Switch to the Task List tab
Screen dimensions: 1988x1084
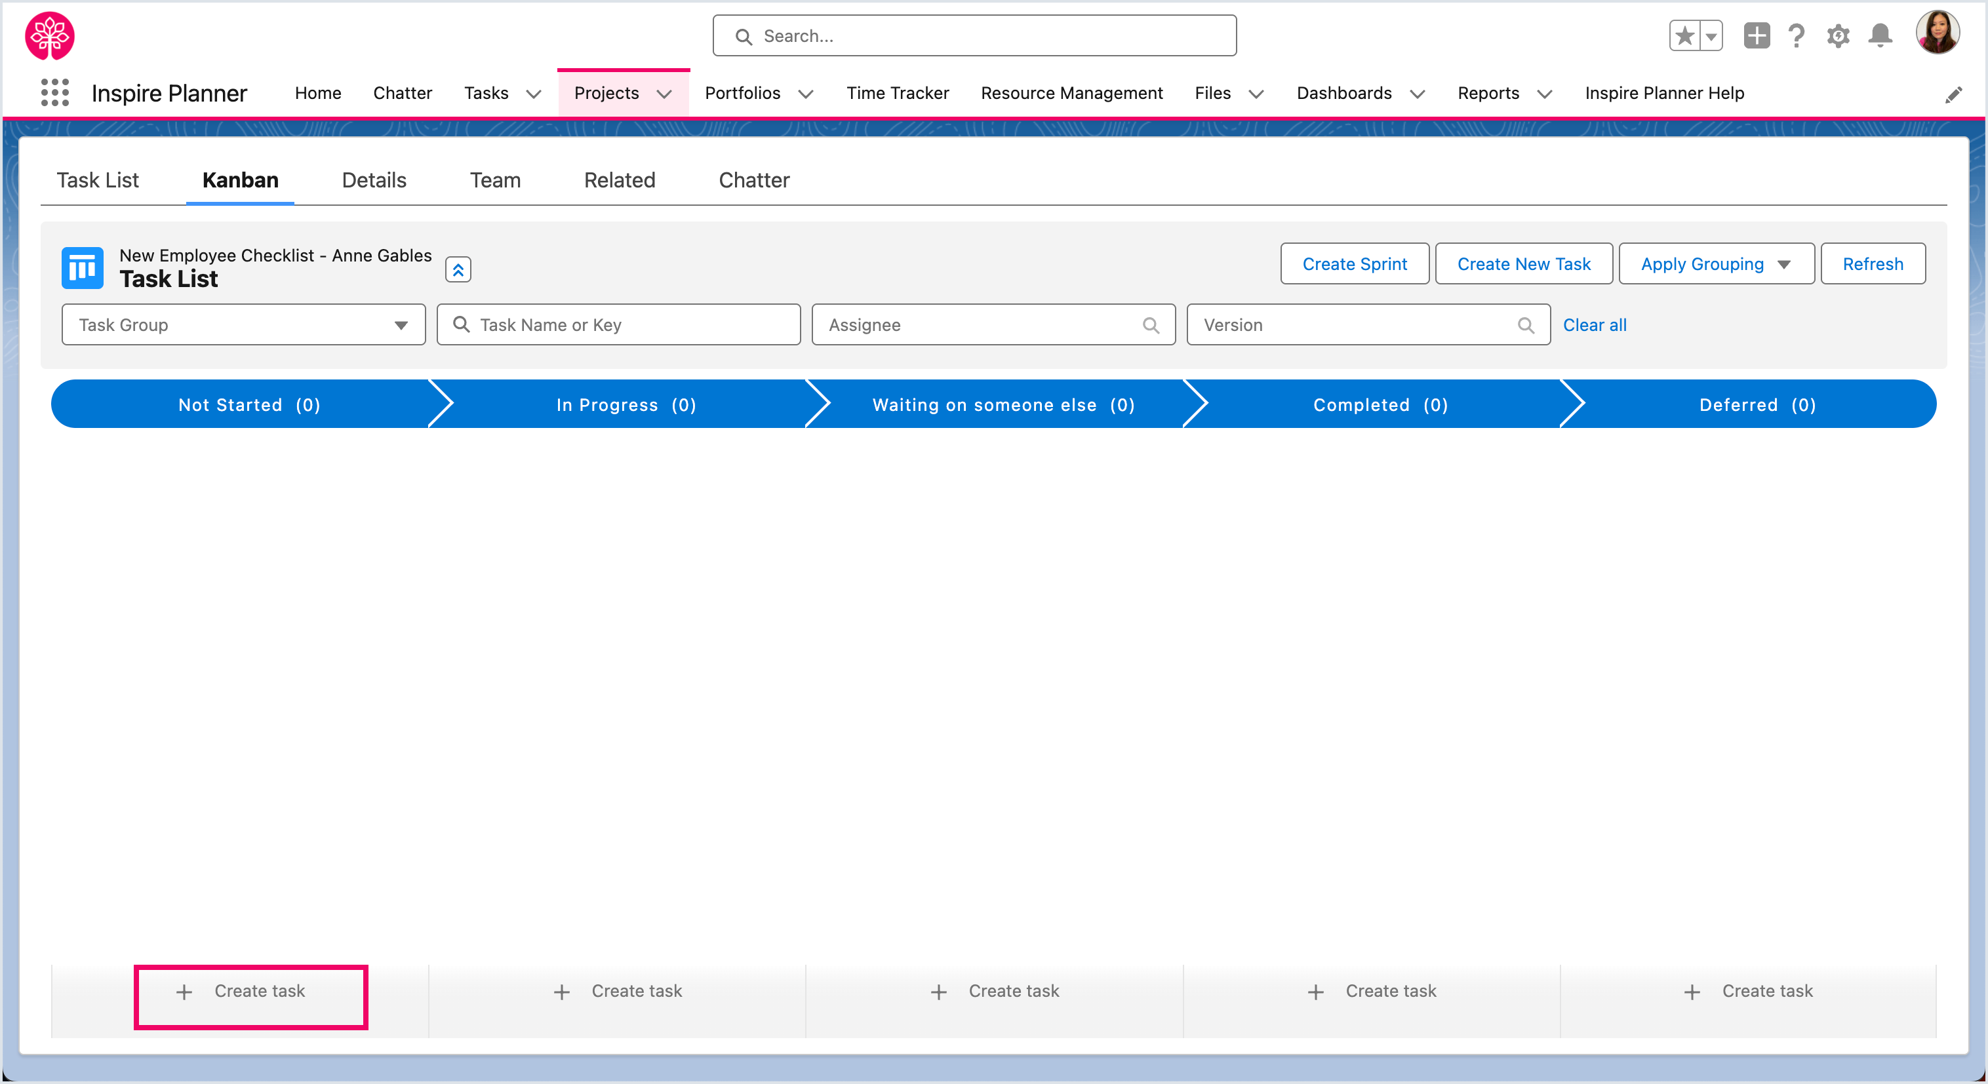(x=97, y=180)
